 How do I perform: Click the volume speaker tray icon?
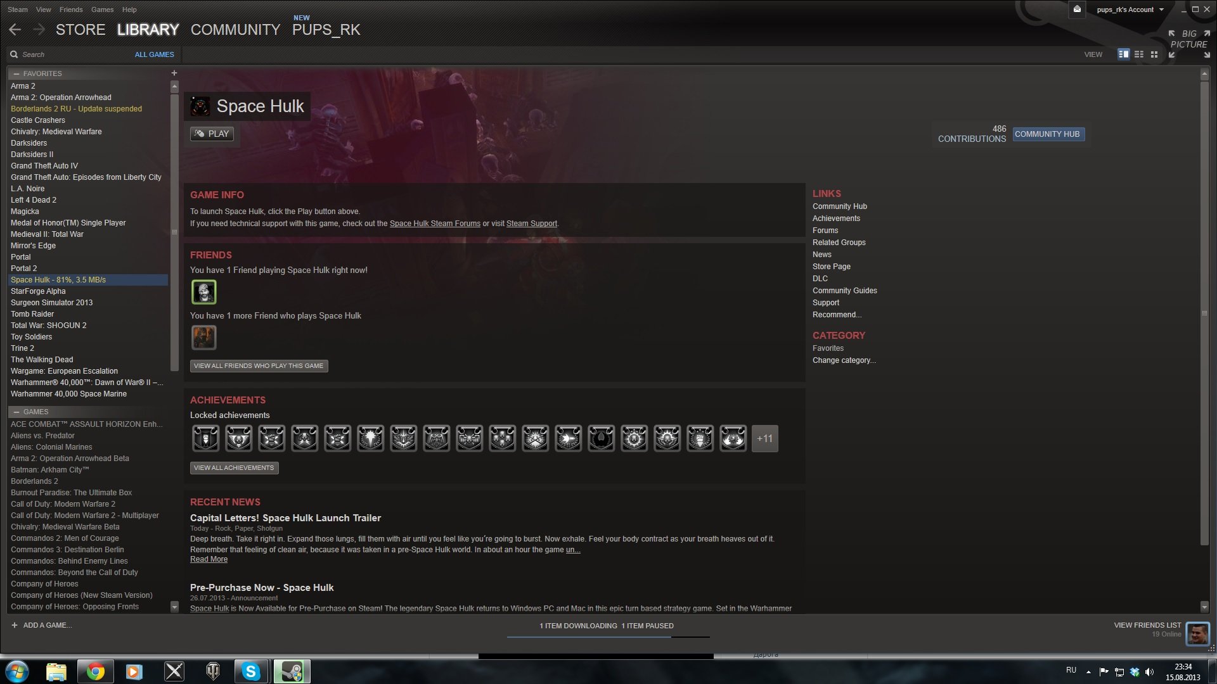pyautogui.click(x=1150, y=672)
